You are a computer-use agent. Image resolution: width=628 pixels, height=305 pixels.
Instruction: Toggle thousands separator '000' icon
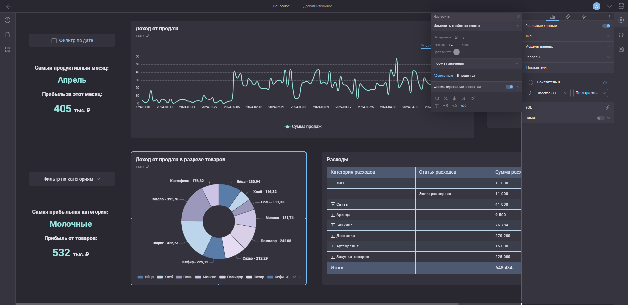[x=464, y=106]
